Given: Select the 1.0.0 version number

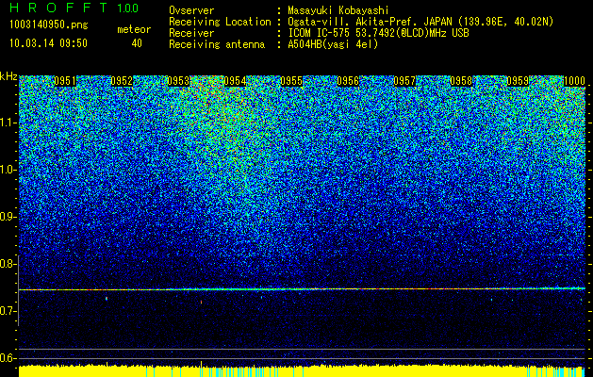Looking at the screenshot, I should tap(127, 8).
